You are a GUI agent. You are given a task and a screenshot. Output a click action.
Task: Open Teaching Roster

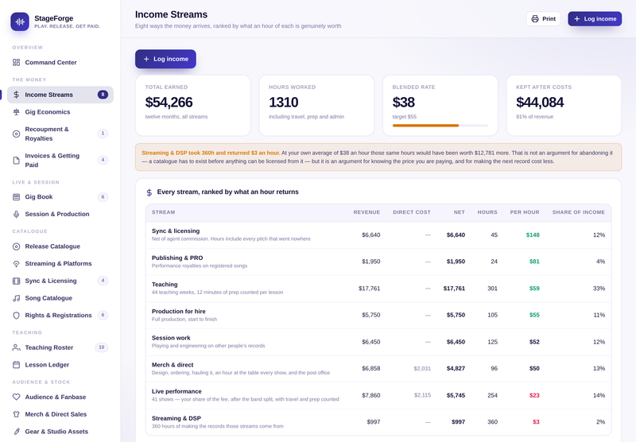click(x=60, y=347)
